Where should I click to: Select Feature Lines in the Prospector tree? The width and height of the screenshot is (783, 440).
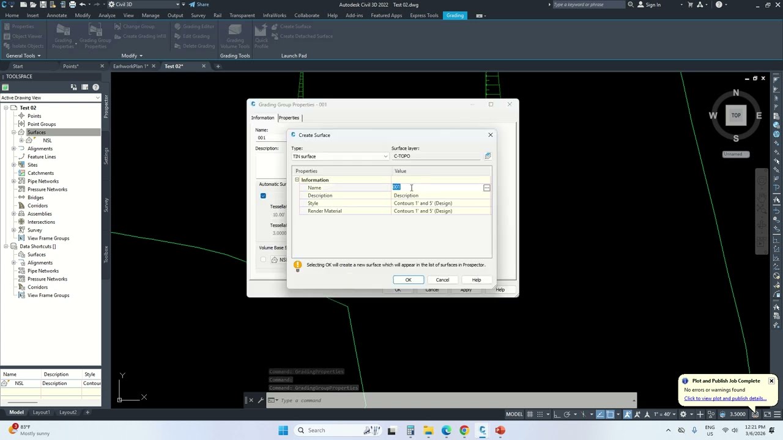(x=42, y=156)
